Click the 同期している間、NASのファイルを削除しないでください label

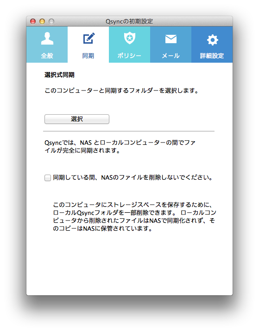133,177
